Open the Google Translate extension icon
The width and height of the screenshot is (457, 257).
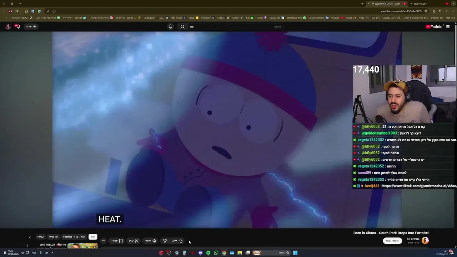click(x=33, y=11)
